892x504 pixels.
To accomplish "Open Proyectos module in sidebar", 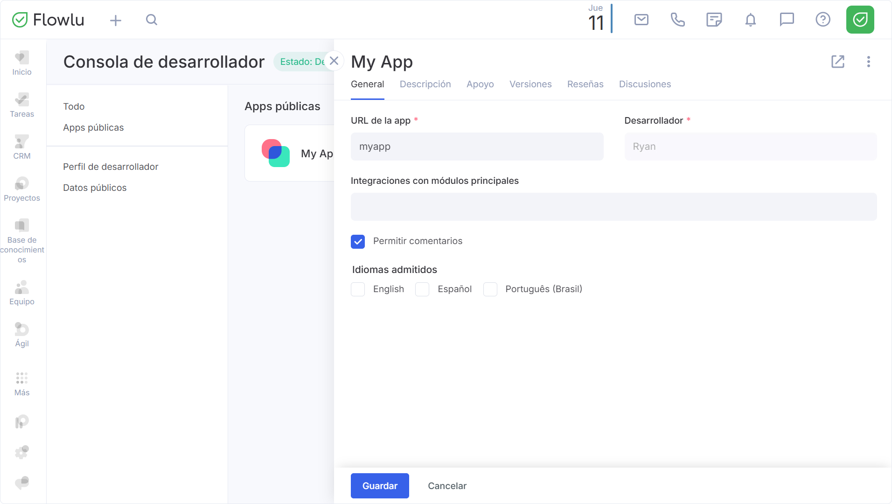I will (x=22, y=189).
